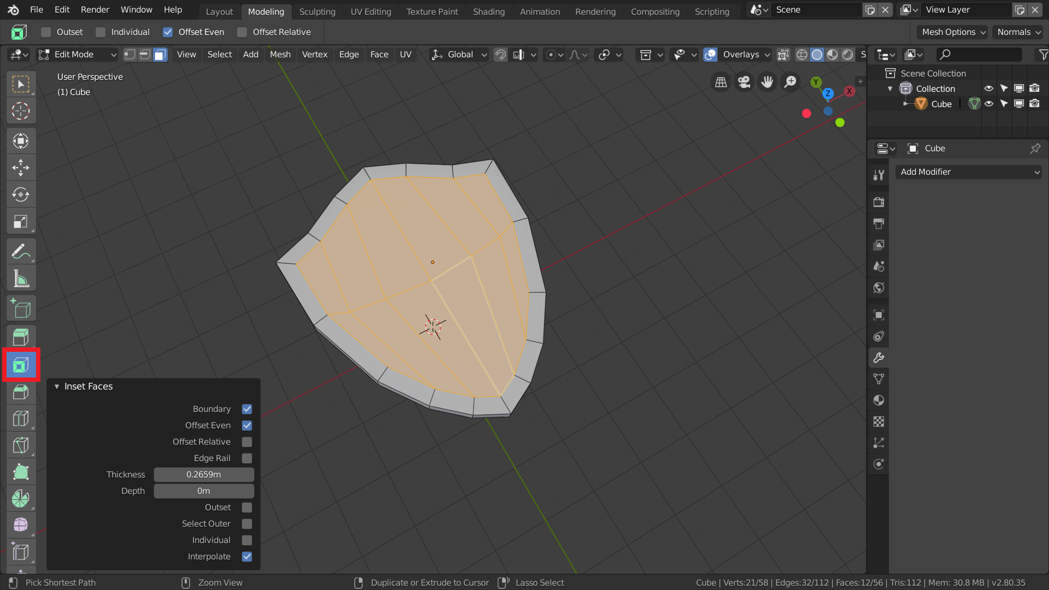Uncheck Interpolate option
Screen dimensions: 1049x590
pos(247,557)
